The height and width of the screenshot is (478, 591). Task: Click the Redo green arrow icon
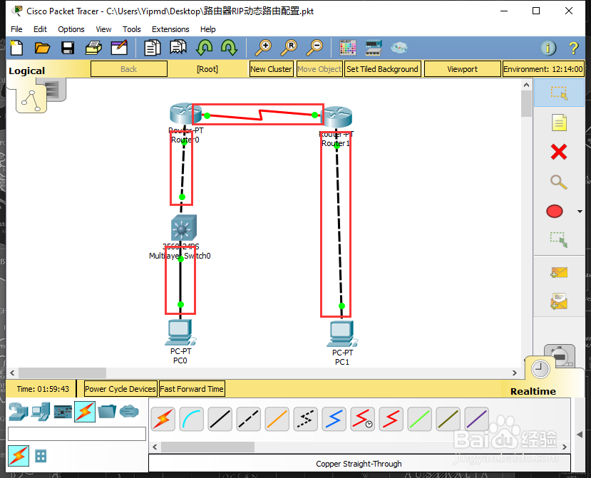coord(229,48)
